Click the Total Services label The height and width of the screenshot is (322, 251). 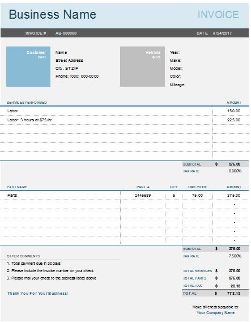coord(197,271)
